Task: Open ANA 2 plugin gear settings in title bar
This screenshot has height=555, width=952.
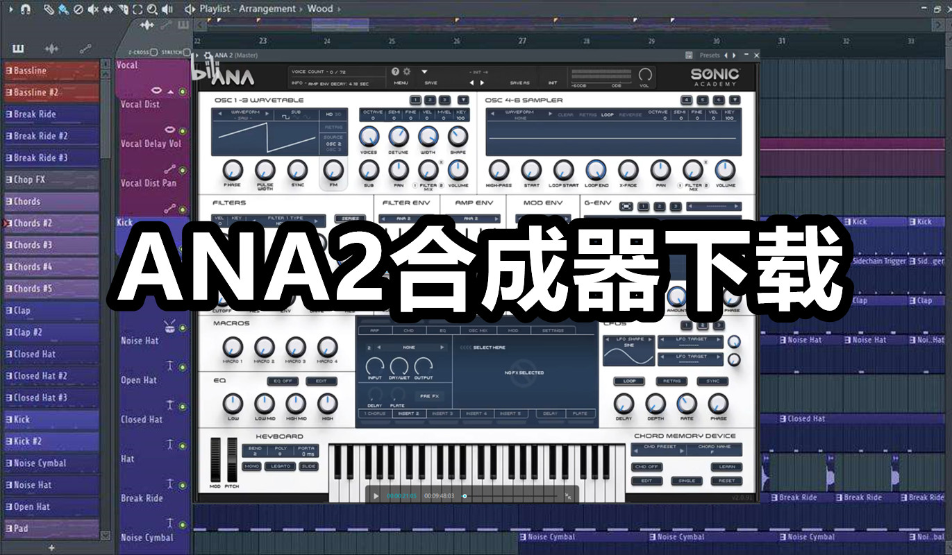Action: [208, 55]
